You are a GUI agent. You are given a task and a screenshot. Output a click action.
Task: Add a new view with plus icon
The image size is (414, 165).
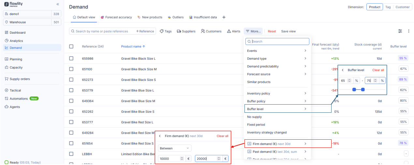[224, 17]
